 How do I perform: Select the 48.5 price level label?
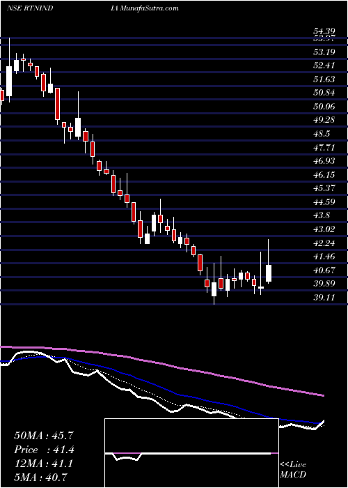[322, 134]
